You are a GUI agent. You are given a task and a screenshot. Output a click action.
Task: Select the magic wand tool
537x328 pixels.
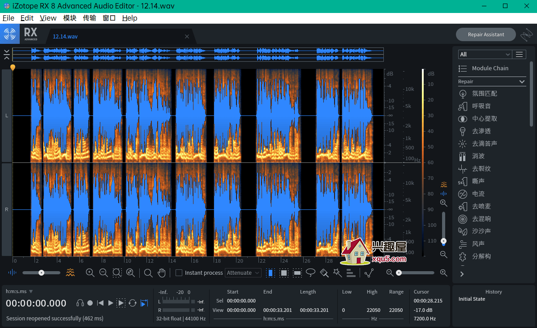pos(337,273)
